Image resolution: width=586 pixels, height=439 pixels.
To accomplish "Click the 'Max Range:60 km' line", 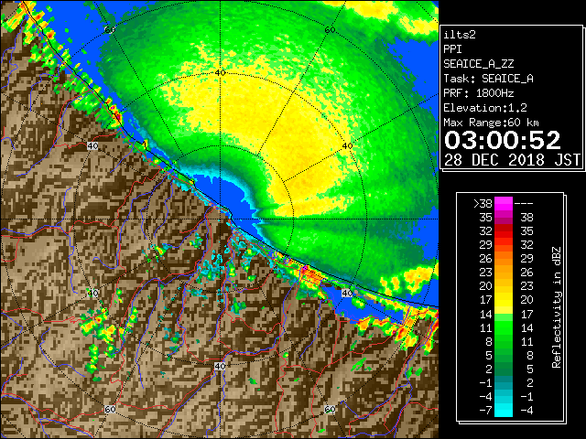I will (492, 123).
